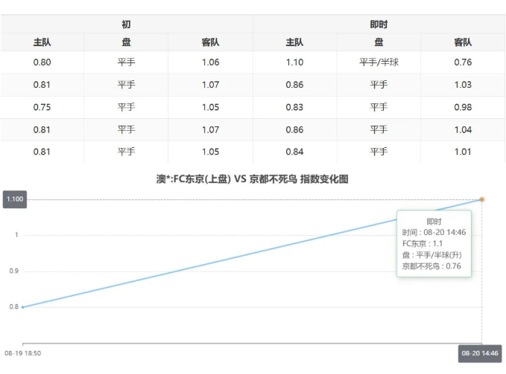This screenshot has width=506, height=374.
Task: Click the 1.04 instant away odds cell
Action: (x=463, y=129)
